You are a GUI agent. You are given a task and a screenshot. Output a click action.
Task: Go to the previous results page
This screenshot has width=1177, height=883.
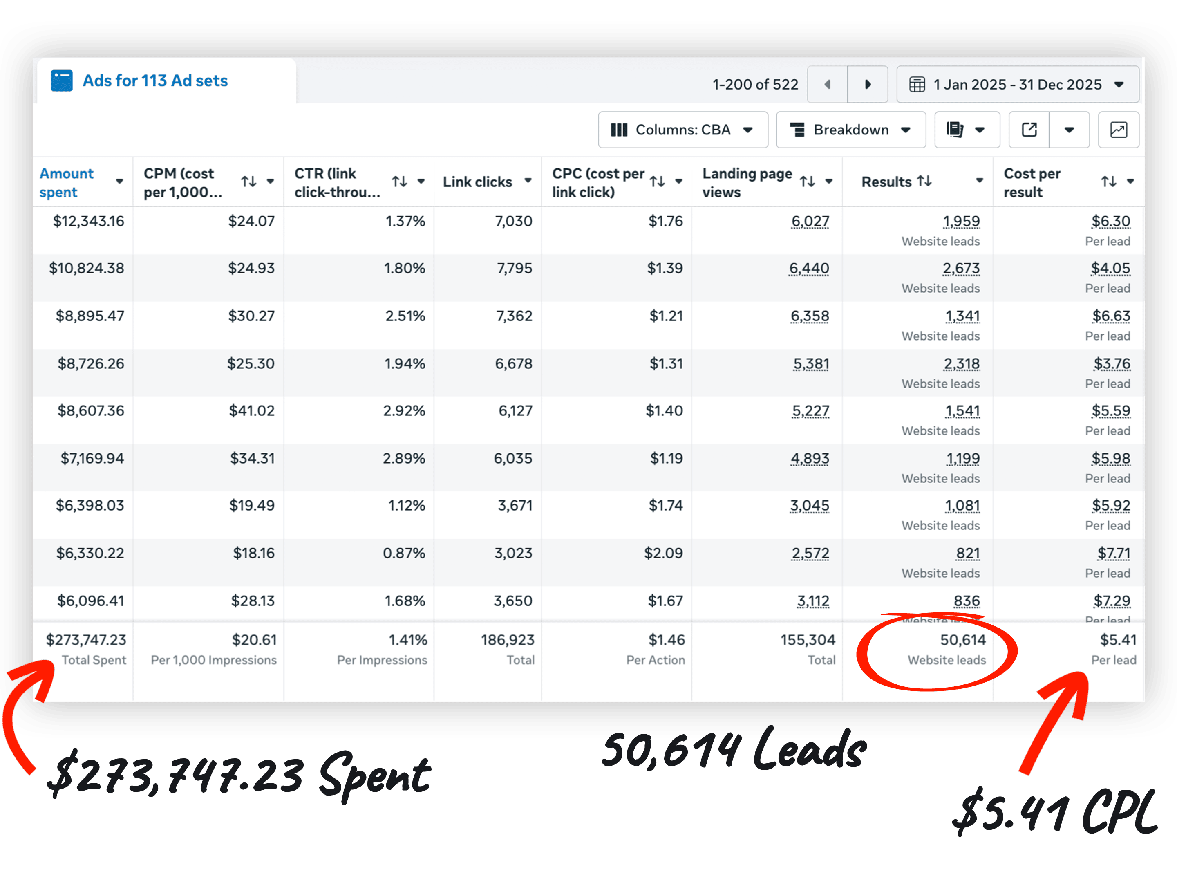[x=828, y=84]
